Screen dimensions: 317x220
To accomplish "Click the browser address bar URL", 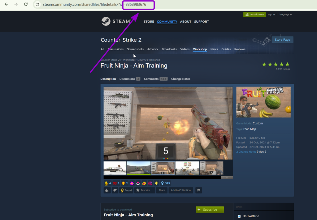I will point(94,4).
